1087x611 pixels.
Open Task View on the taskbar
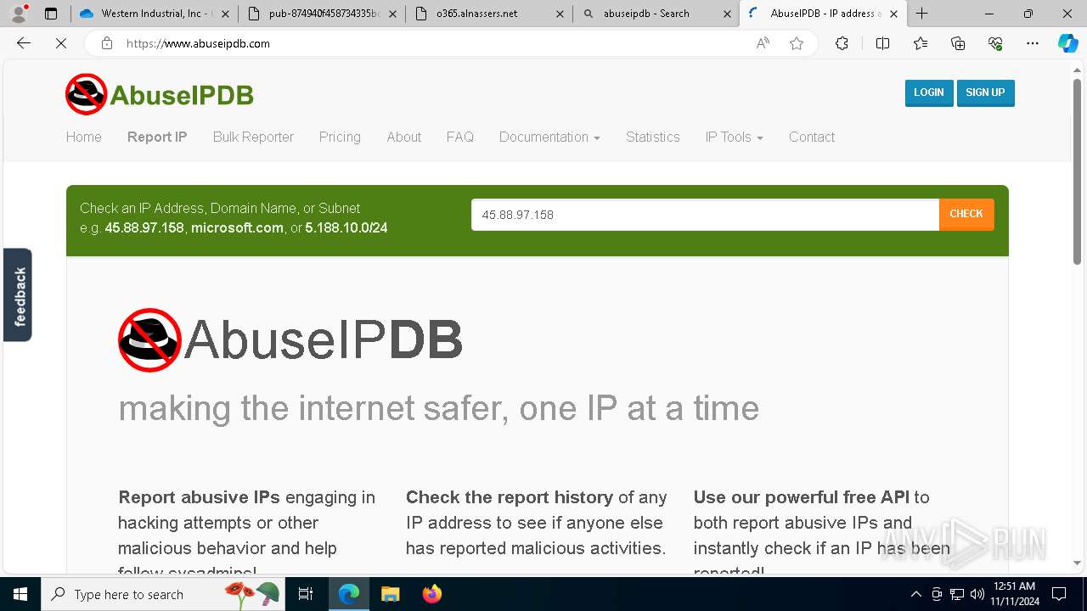306,594
